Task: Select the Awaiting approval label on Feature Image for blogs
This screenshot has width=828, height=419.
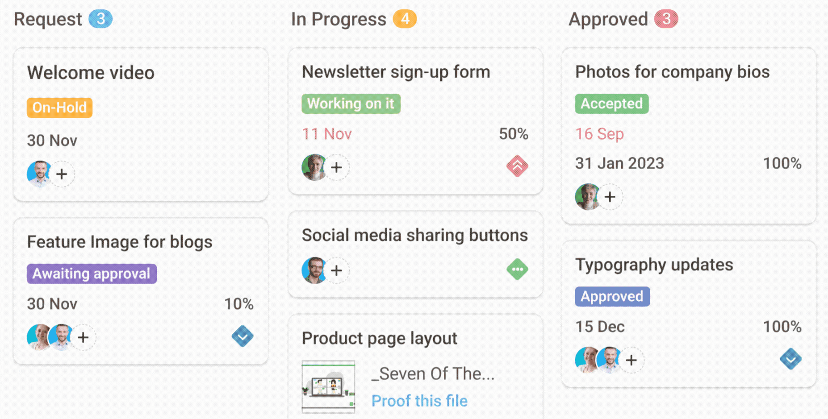Action: [91, 274]
